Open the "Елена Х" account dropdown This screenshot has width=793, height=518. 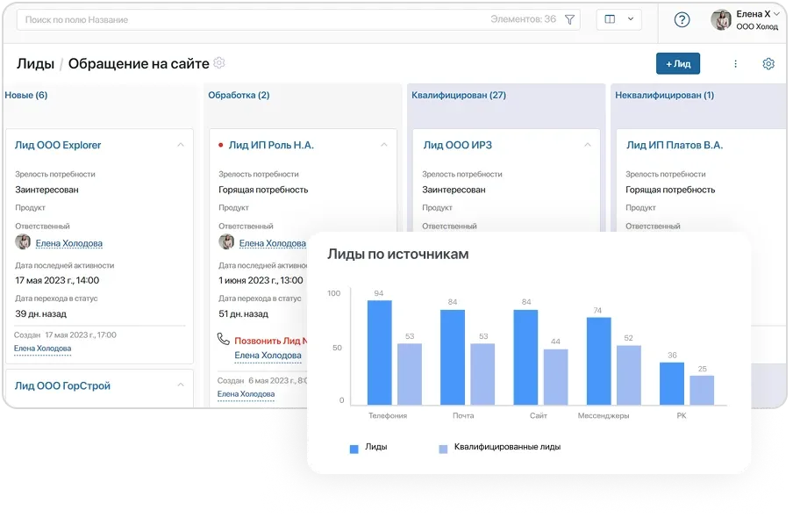pyautogui.click(x=751, y=13)
